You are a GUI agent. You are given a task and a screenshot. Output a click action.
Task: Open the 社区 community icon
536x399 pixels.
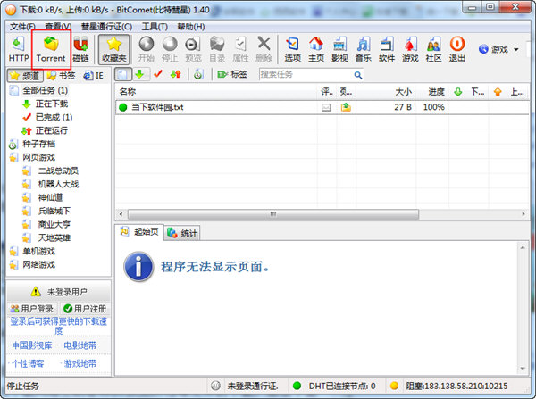click(433, 48)
